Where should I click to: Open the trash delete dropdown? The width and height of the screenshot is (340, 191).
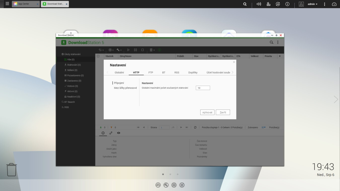tap(152, 50)
